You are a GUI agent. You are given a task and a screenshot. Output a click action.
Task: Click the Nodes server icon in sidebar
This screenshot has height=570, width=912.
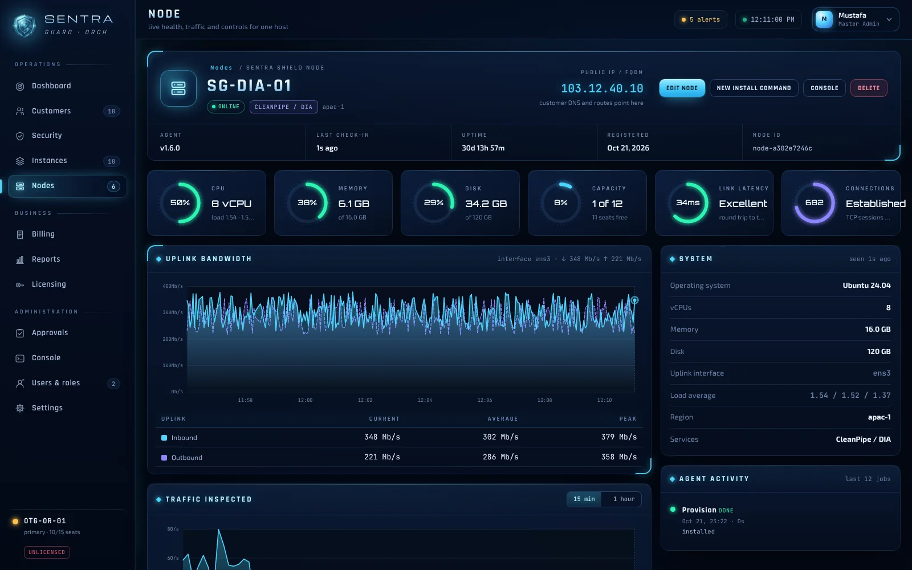(20, 186)
